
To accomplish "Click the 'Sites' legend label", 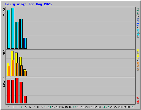I will (x=138, y=67).
